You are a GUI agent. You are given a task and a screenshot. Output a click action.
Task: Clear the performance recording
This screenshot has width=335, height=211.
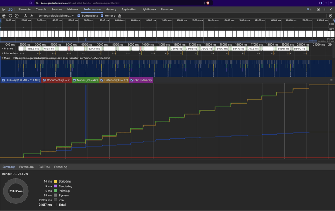click(x=17, y=15)
